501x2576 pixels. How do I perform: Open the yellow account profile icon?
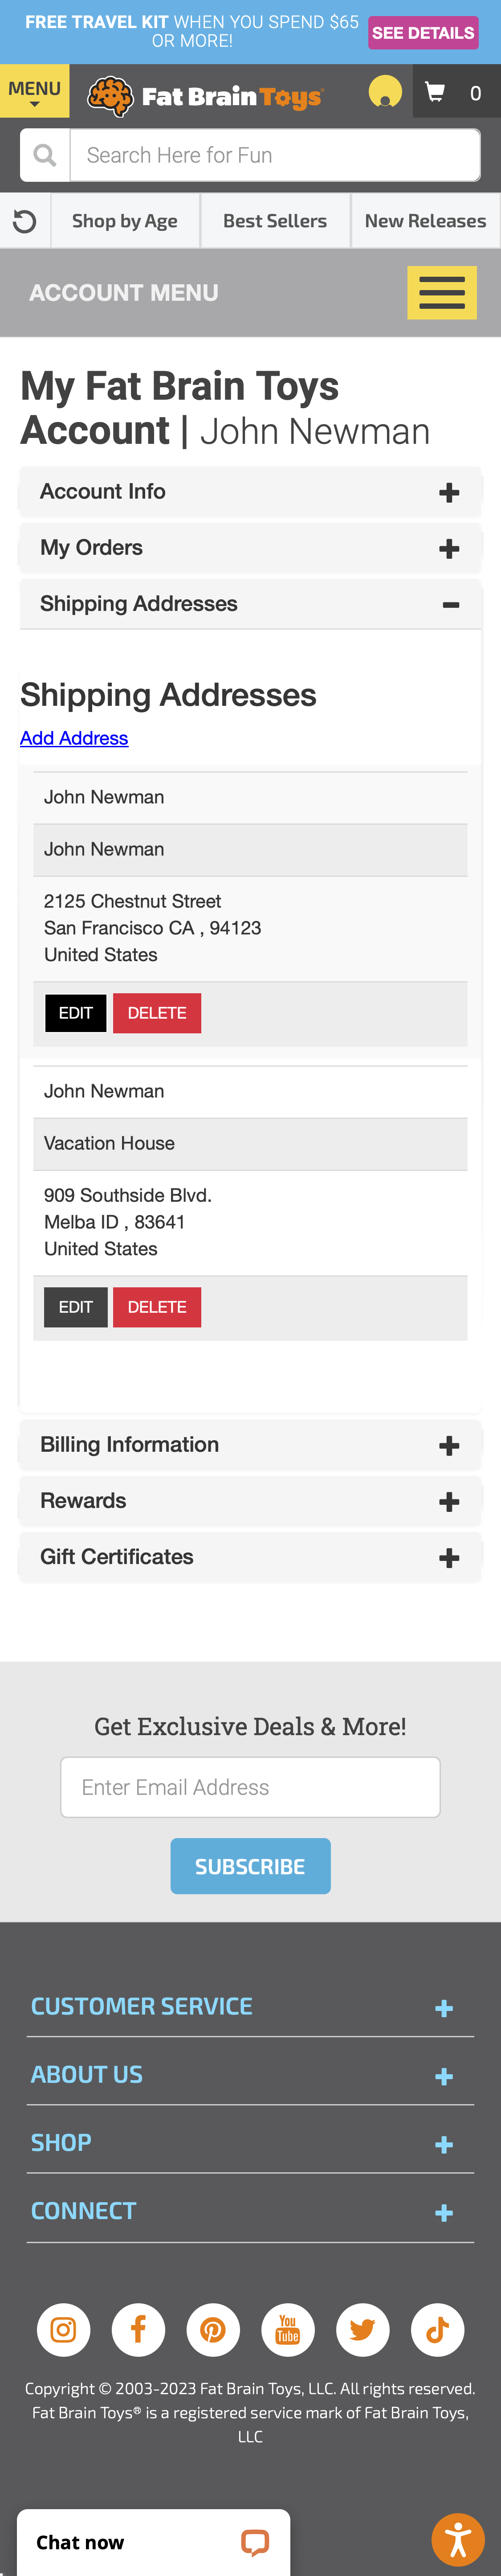click(x=385, y=92)
